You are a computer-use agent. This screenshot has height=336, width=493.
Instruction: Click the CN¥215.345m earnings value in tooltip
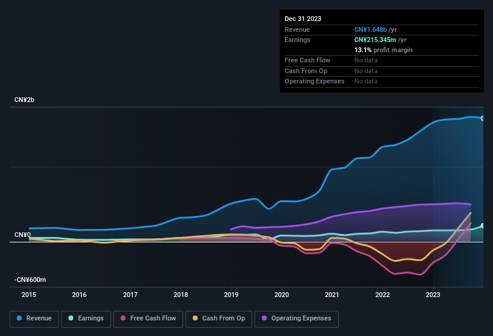pos(375,40)
